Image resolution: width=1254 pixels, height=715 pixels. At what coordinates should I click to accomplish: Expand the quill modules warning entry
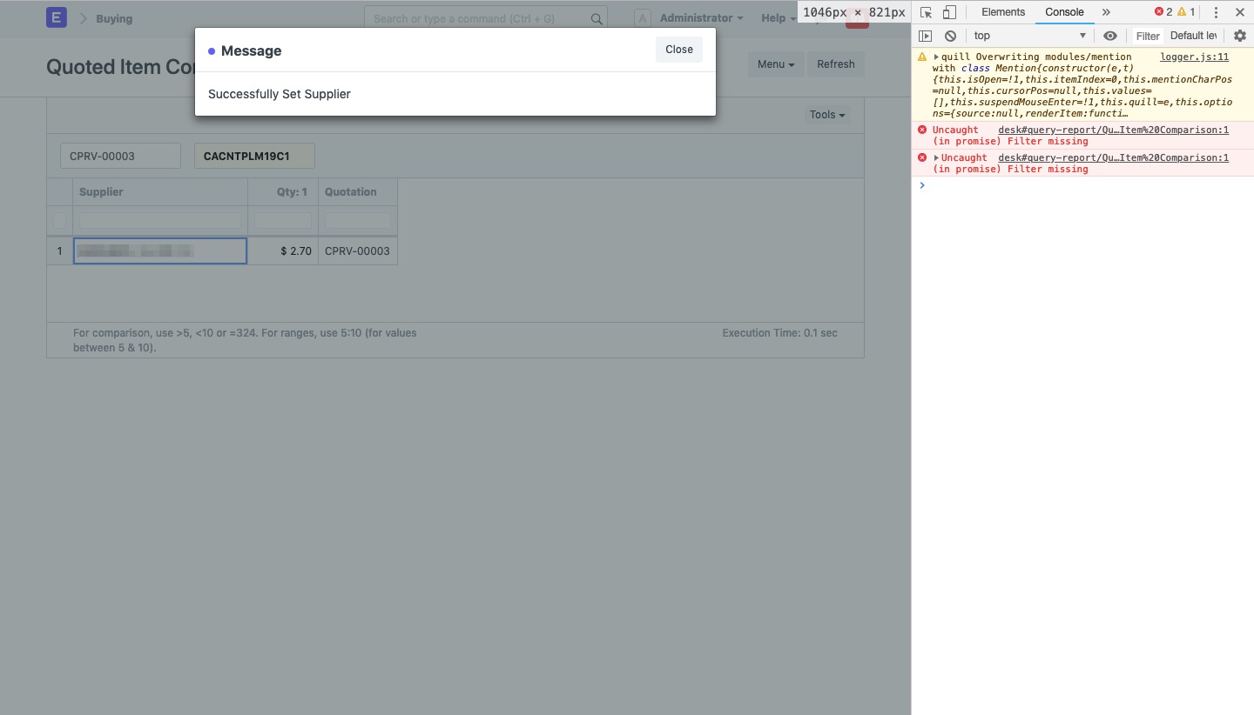click(934, 57)
